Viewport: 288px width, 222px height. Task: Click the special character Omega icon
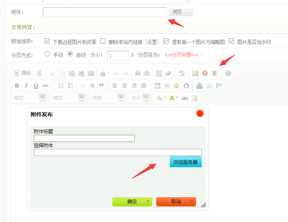[x=186, y=86]
